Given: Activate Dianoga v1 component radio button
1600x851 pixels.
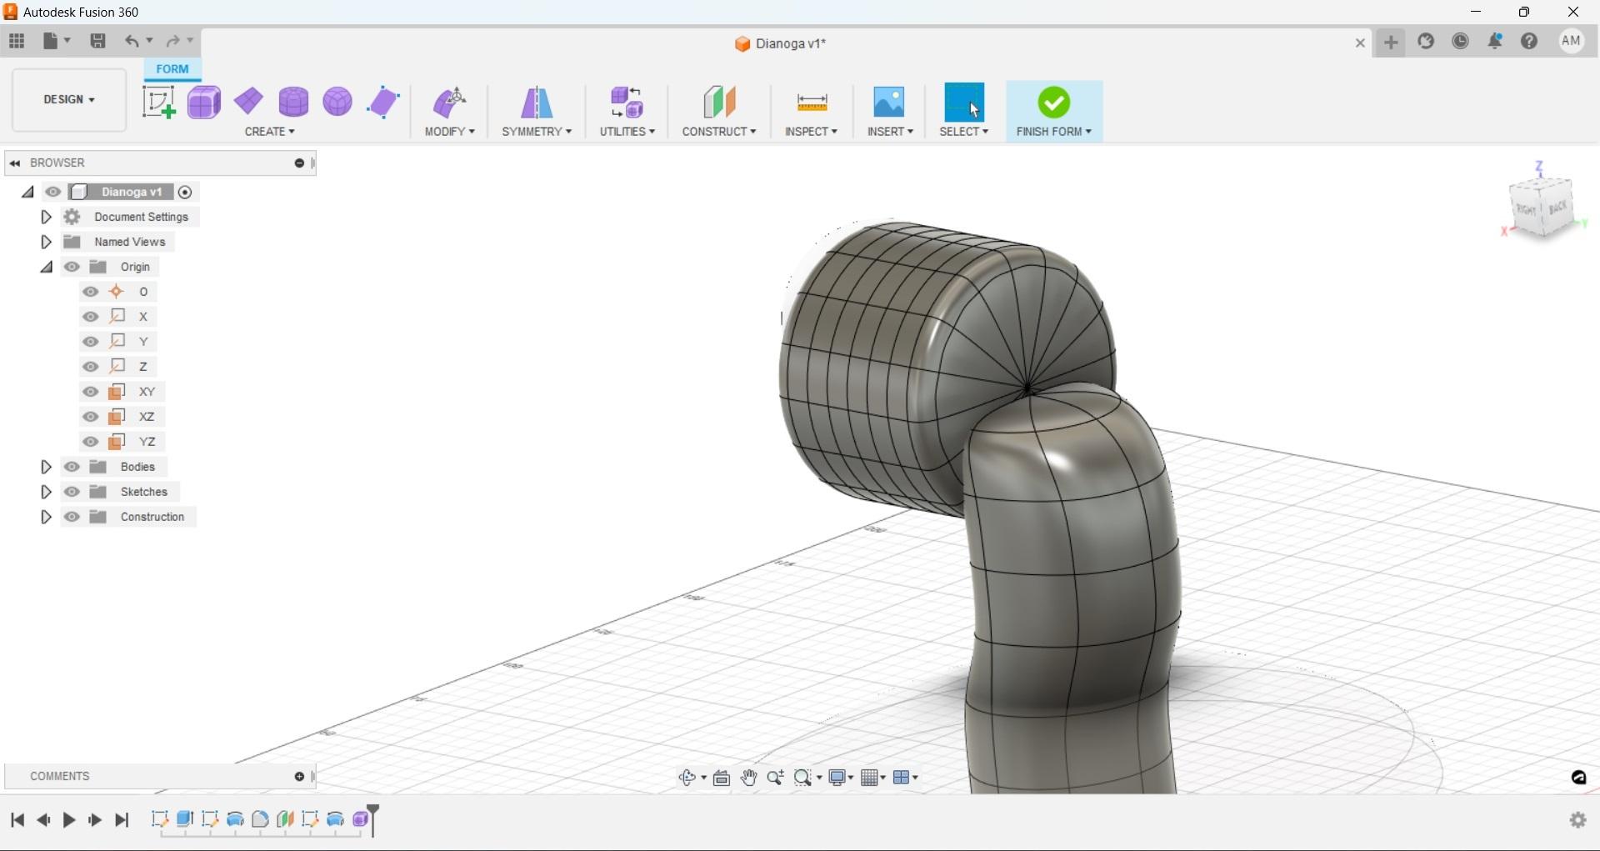Looking at the screenshot, I should [x=185, y=193].
